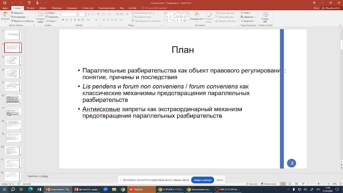
Task: Click Reset slide (Сбросить)
Action: (x=52, y=17)
